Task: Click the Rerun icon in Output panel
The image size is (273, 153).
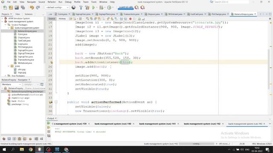Action: pyautogui.click(x=49, y=123)
